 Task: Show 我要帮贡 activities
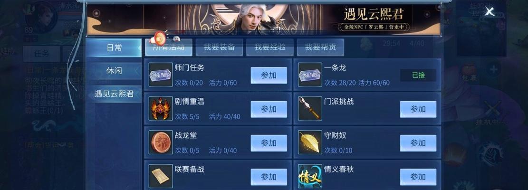pyautogui.click(x=320, y=47)
